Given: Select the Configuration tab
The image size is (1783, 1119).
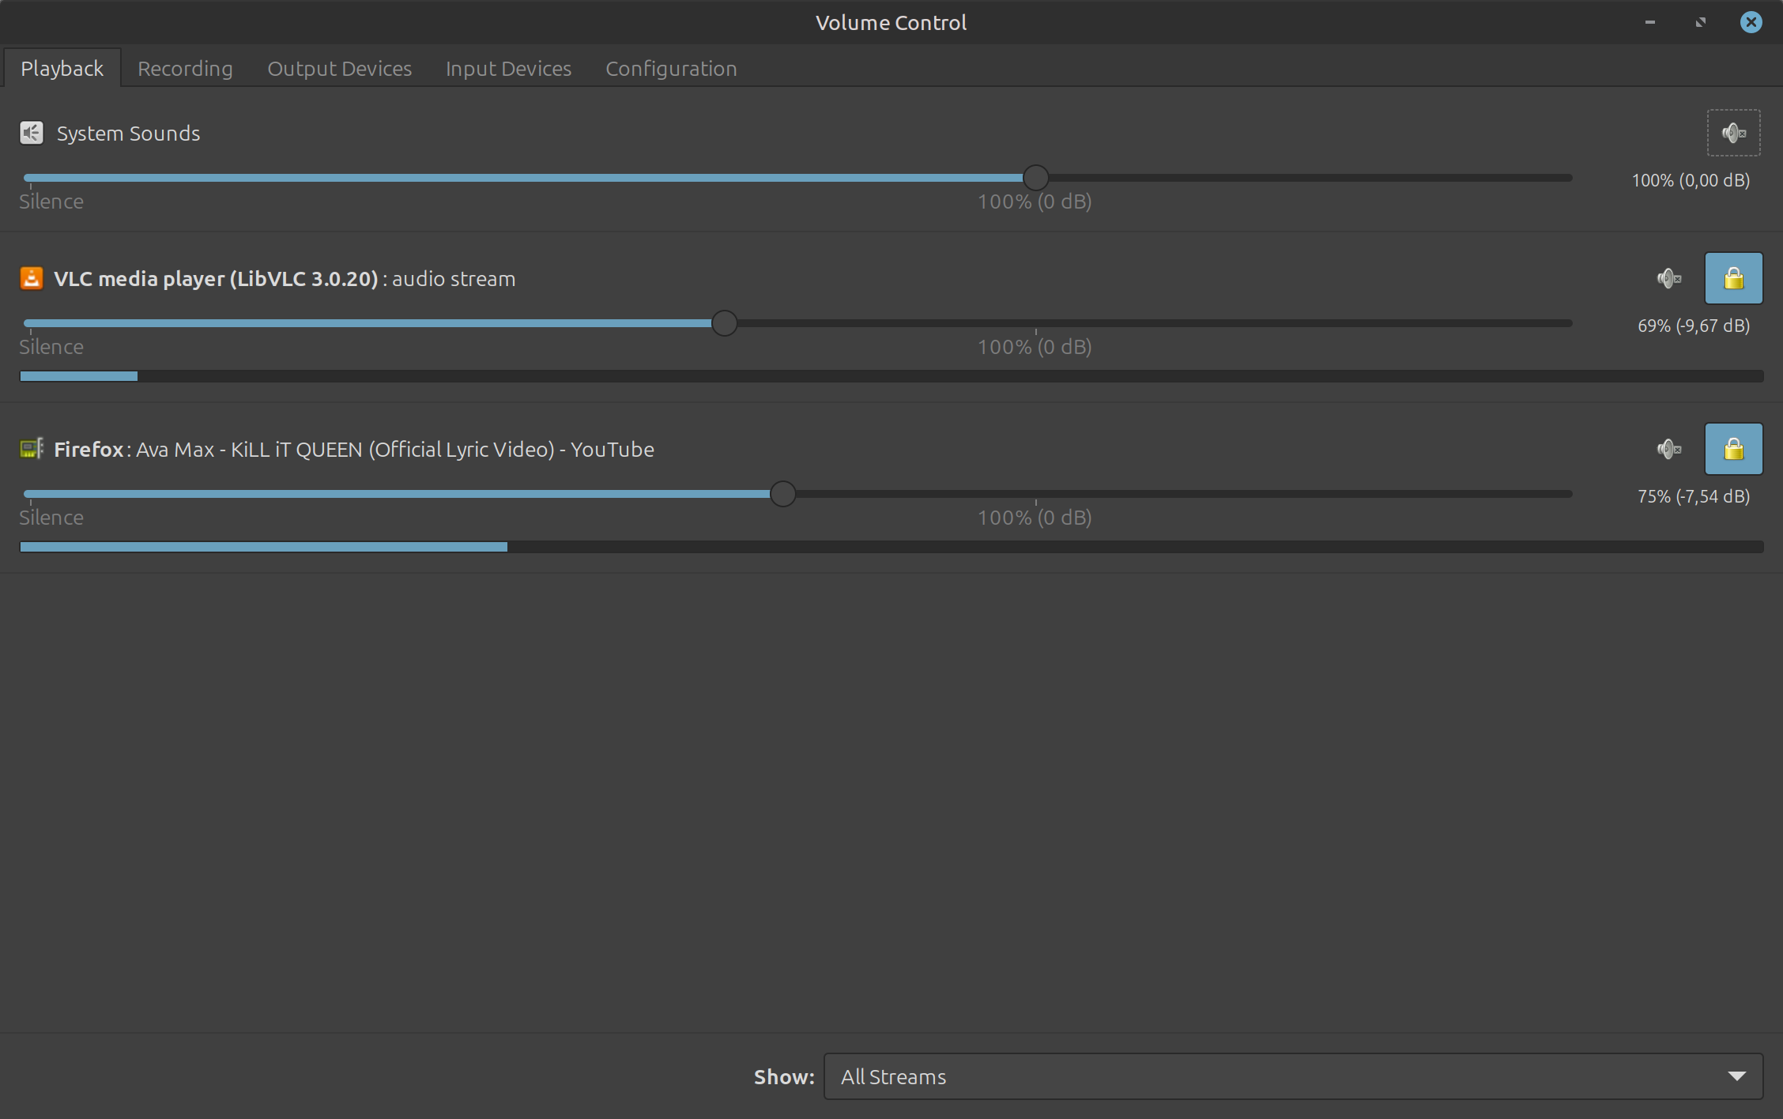Looking at the screenshot, I should [x=671, y=69].
